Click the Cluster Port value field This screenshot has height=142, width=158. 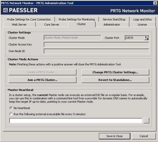(x=135, y=38)
